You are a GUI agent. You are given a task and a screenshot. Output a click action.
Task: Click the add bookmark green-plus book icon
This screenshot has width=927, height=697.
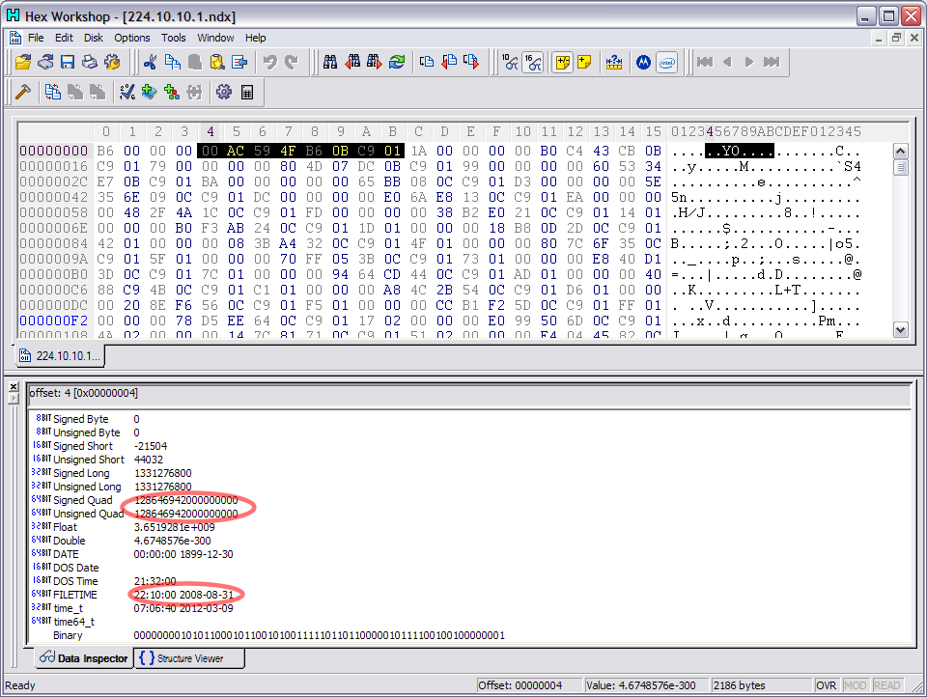[149, 92]
